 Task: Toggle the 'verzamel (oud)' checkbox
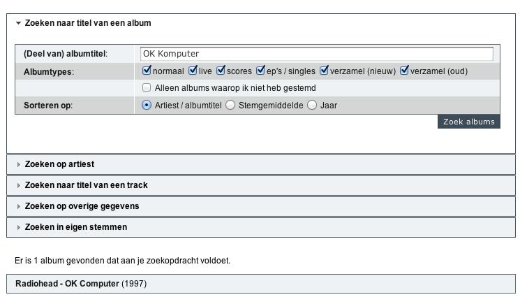[404, 71]
